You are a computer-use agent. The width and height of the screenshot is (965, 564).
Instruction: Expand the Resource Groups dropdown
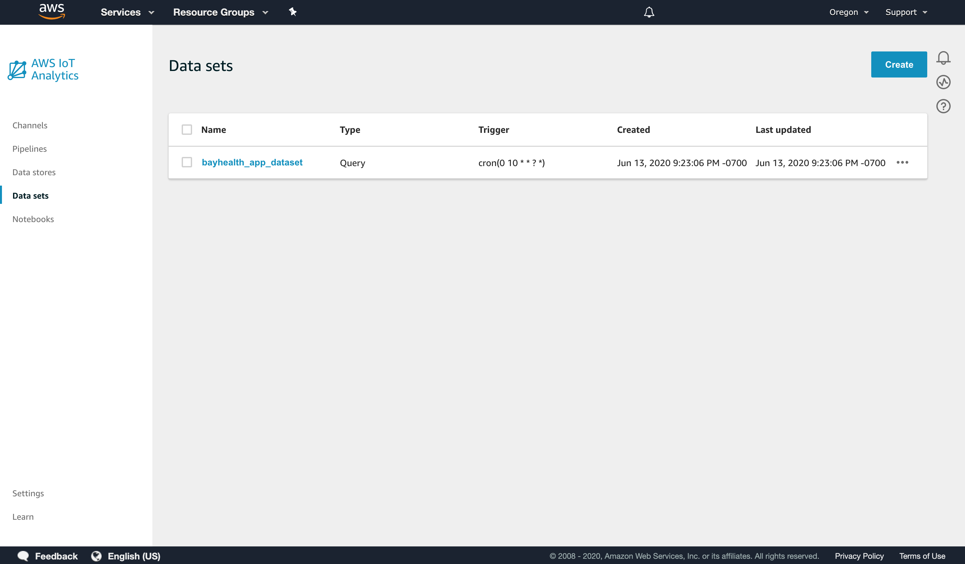[x=220, y=12]
